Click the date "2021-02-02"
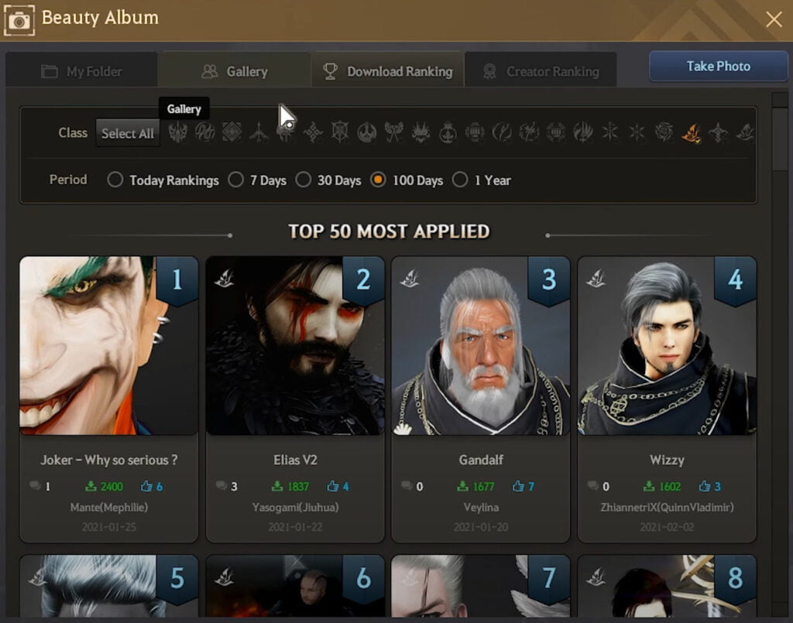793x623 pixels. coord(667,527)
